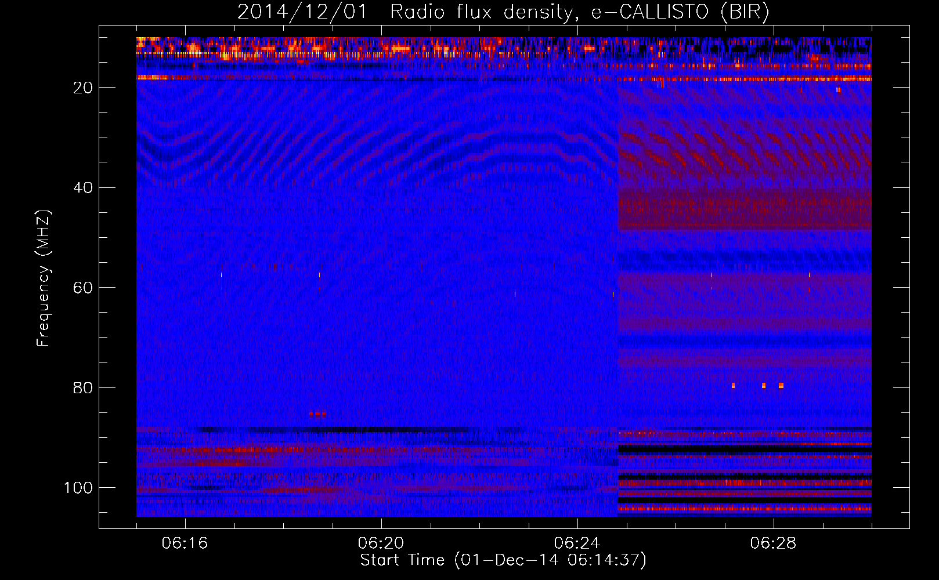939x580 pixels.
Task: Click the 20 MHz frequency tick label
Action: (x=83, y=88)
